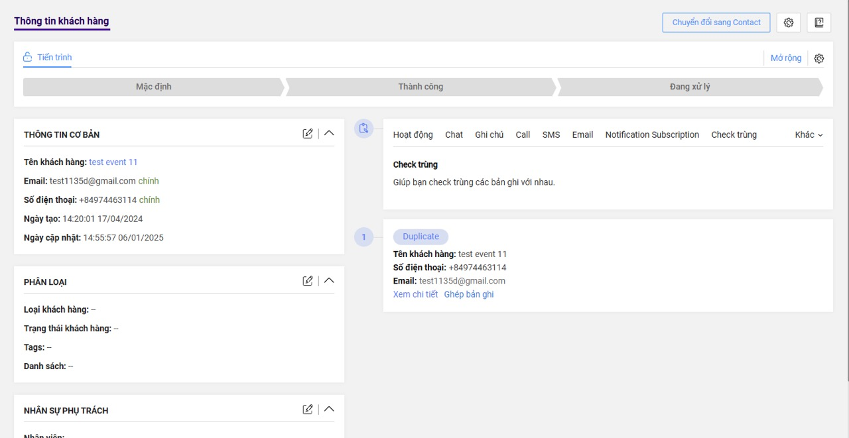Select the Thành công progress stage
The height and width of the screenshot is (438, 849).
click(421, 87)
